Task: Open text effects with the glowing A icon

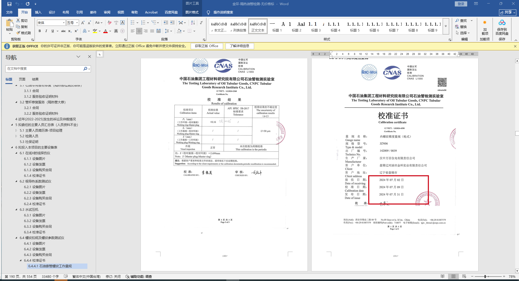Action: coord(85,31)
